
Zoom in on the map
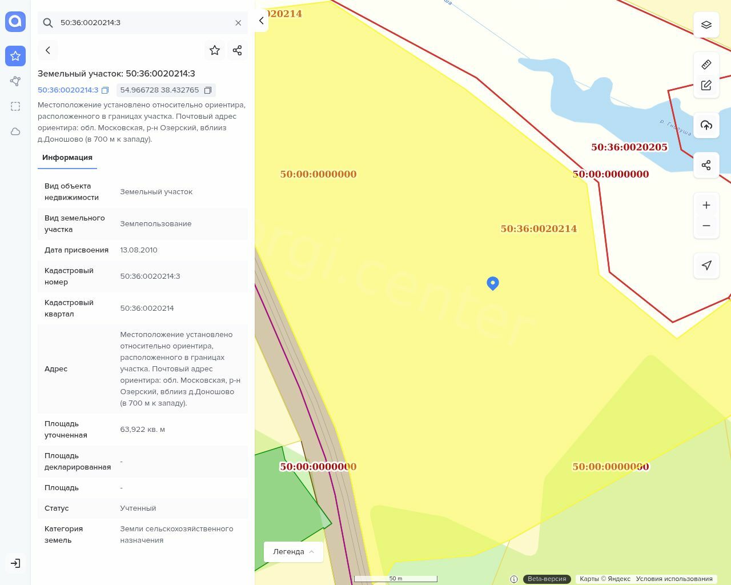click(x=706, y=205)
